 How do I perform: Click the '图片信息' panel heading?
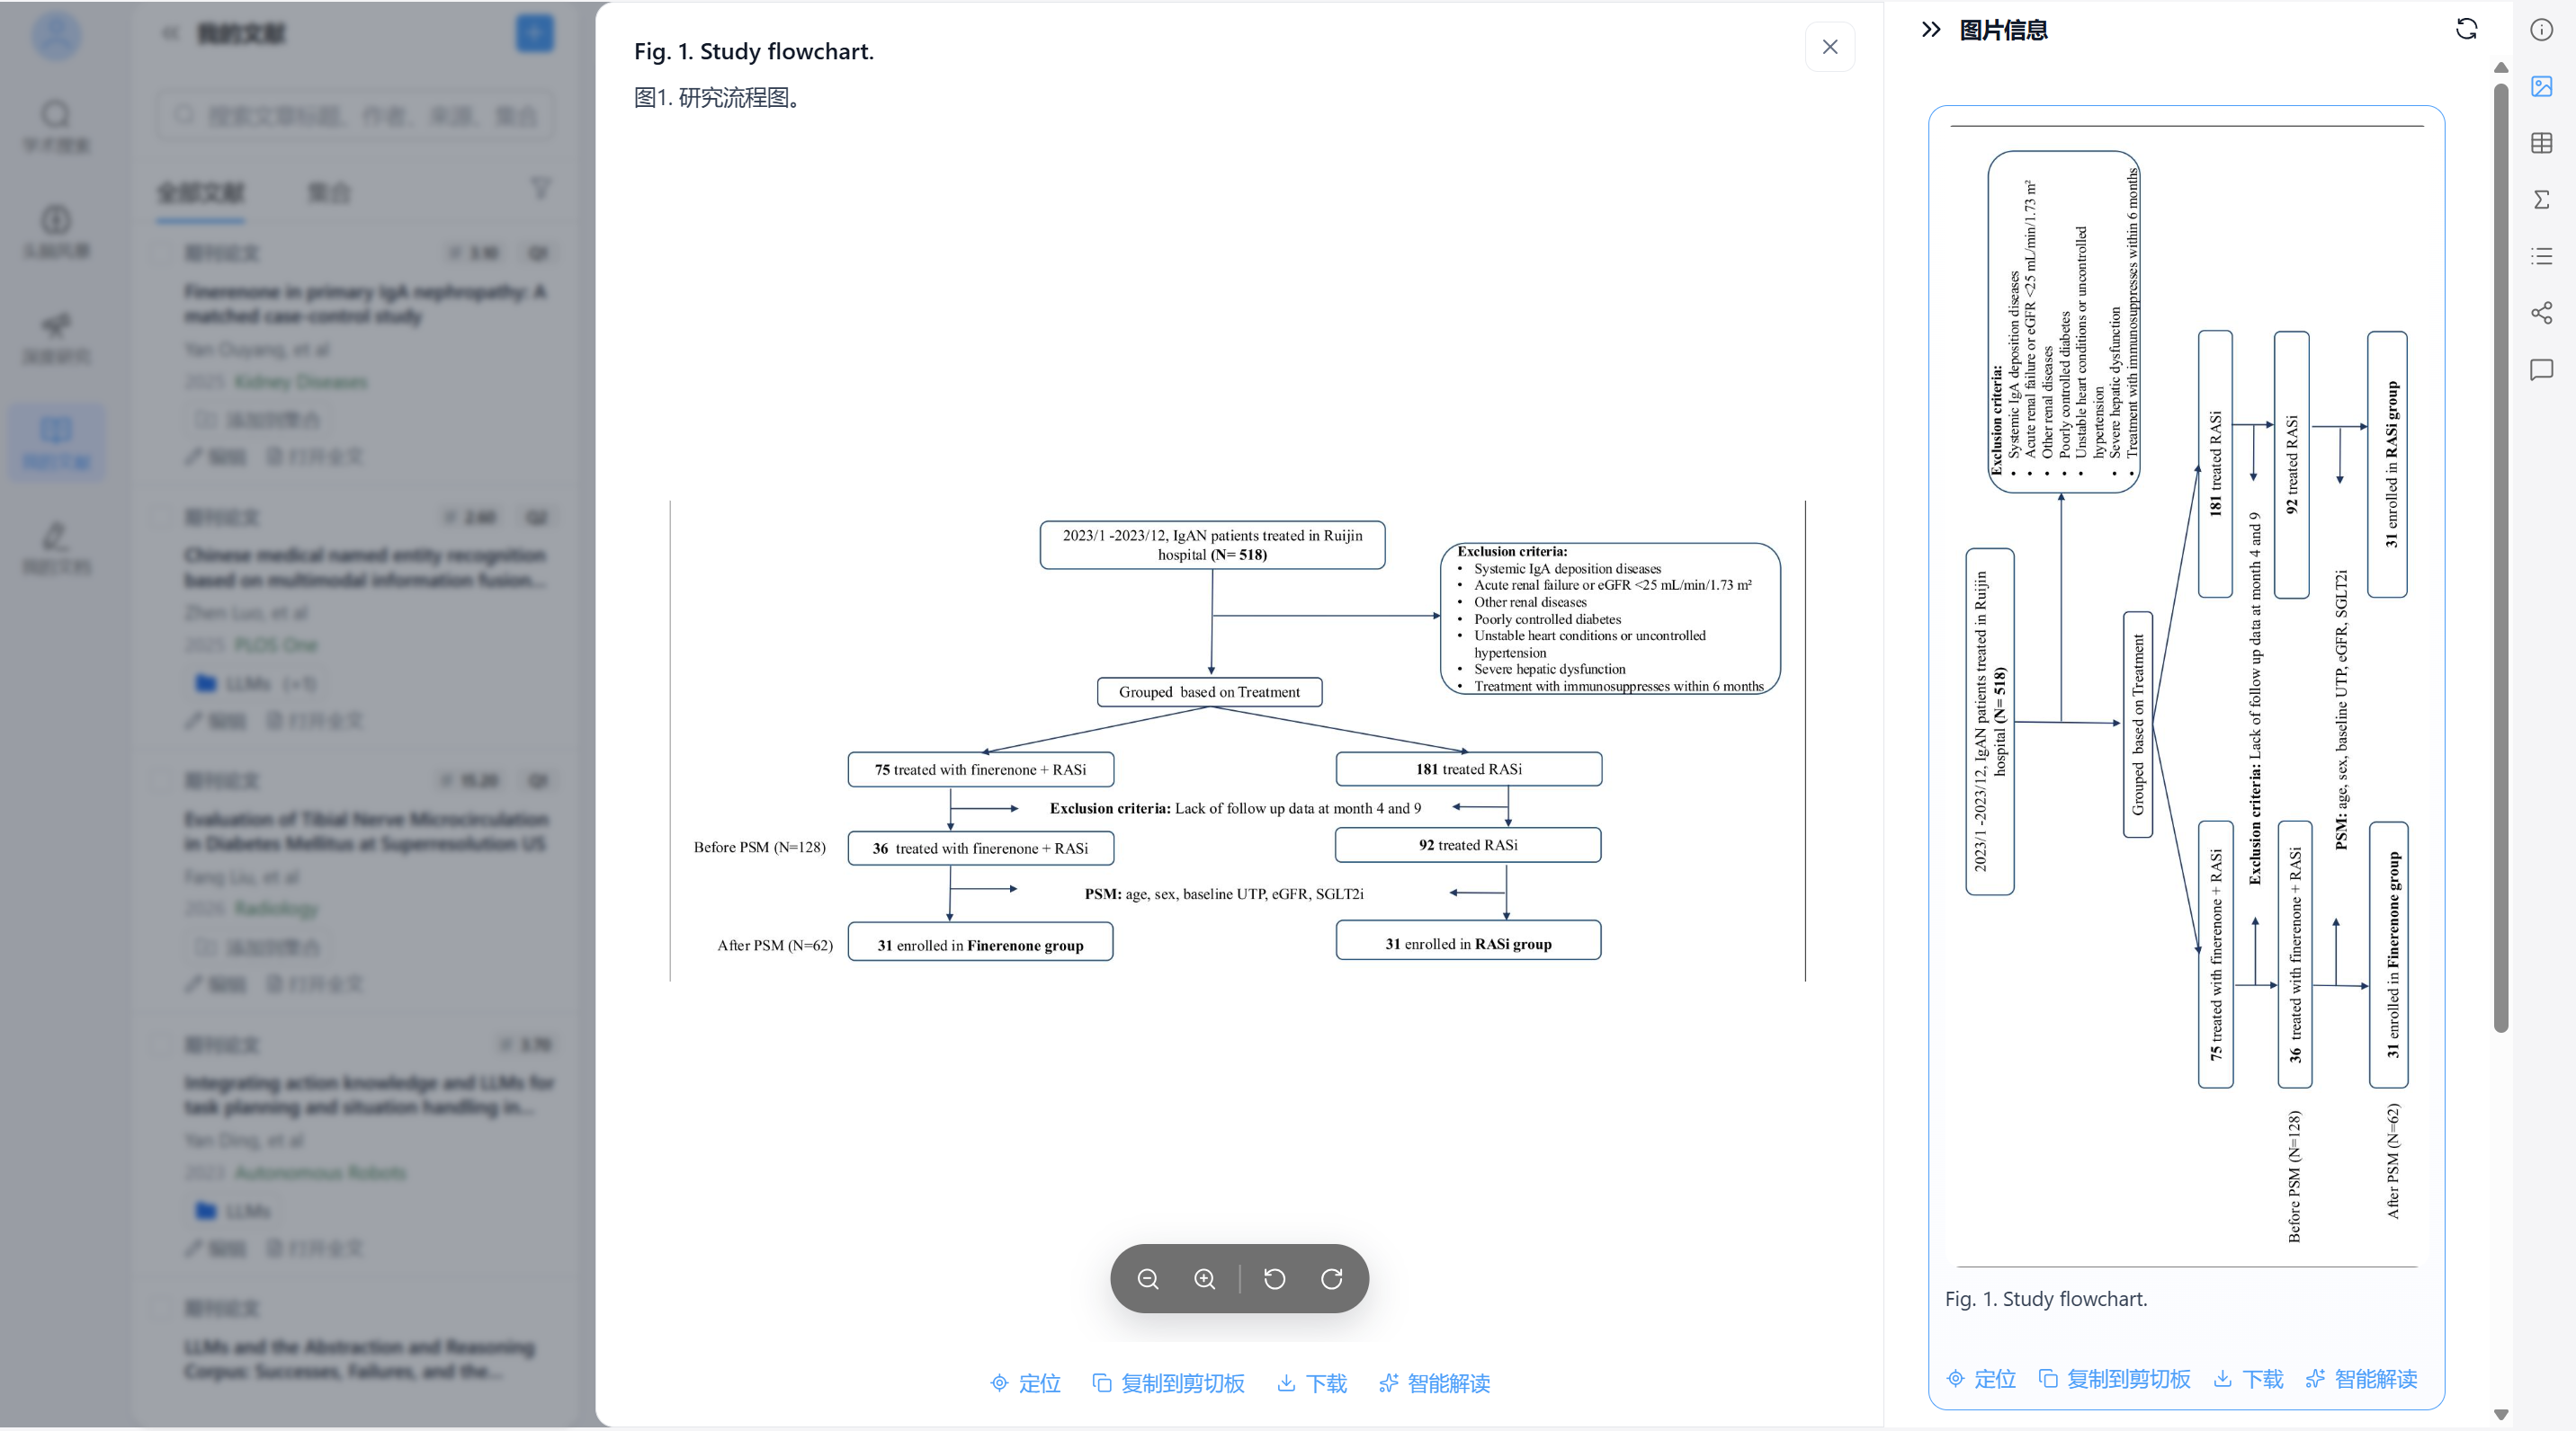(2003, 30)
